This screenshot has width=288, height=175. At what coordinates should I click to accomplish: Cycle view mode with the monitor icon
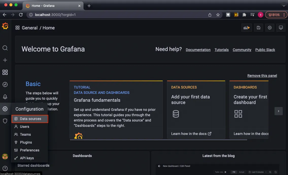[x=281, y=28]
